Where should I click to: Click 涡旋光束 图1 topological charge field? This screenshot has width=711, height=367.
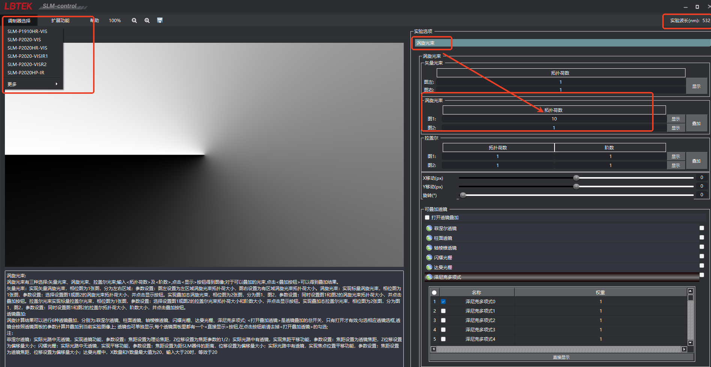pos(554,119)
